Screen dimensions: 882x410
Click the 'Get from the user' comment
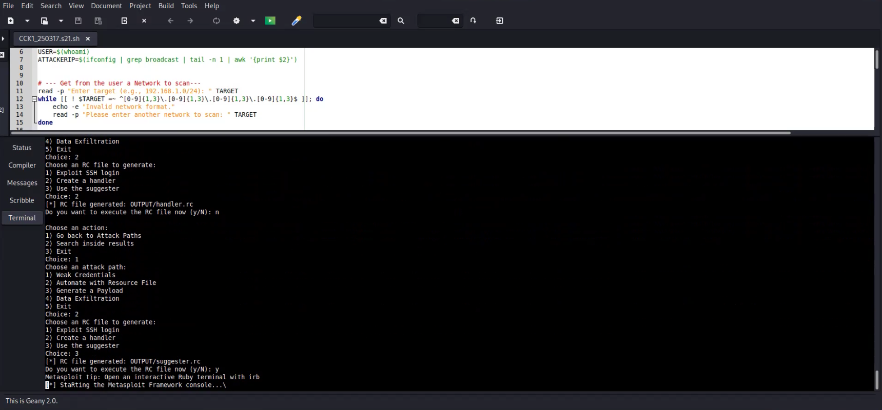119,83
